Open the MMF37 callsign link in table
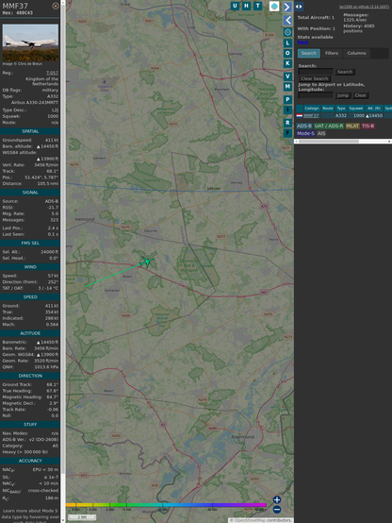Screen dimensions: 392x523 [x=311, y=116]
